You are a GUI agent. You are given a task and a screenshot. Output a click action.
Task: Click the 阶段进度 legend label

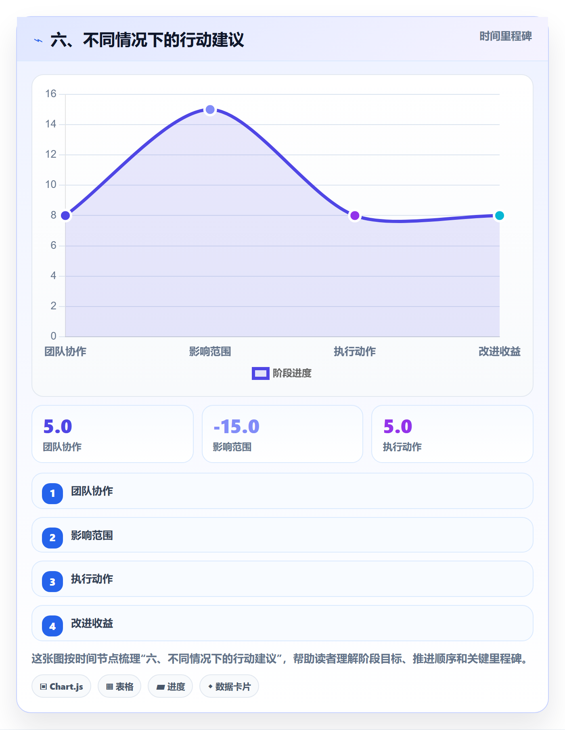click(292, 373)
